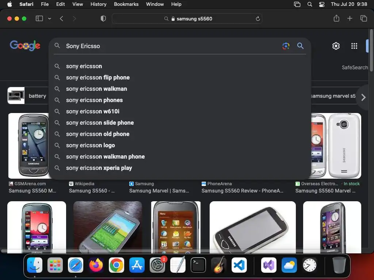
Task: Open Google settings gear
Action: coord(336,46)
